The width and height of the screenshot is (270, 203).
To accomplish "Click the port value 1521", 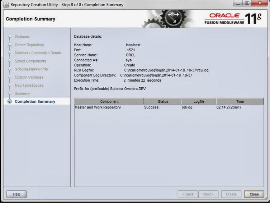I will 131,50.
